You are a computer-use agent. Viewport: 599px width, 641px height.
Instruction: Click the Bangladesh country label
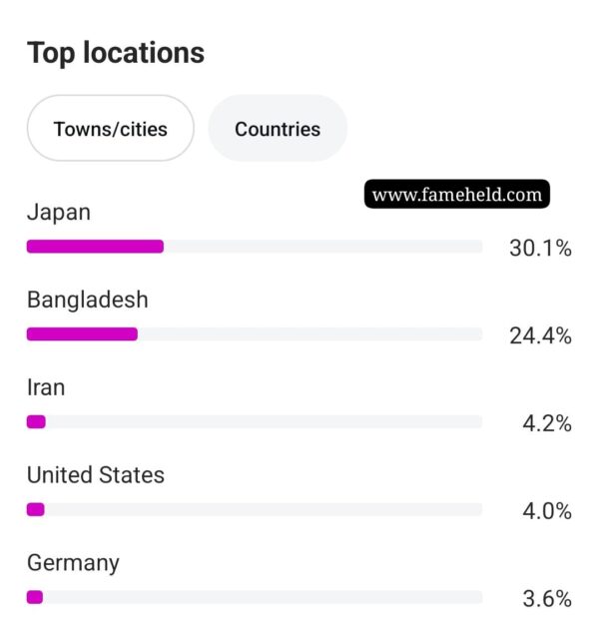(x=88, y=300)
